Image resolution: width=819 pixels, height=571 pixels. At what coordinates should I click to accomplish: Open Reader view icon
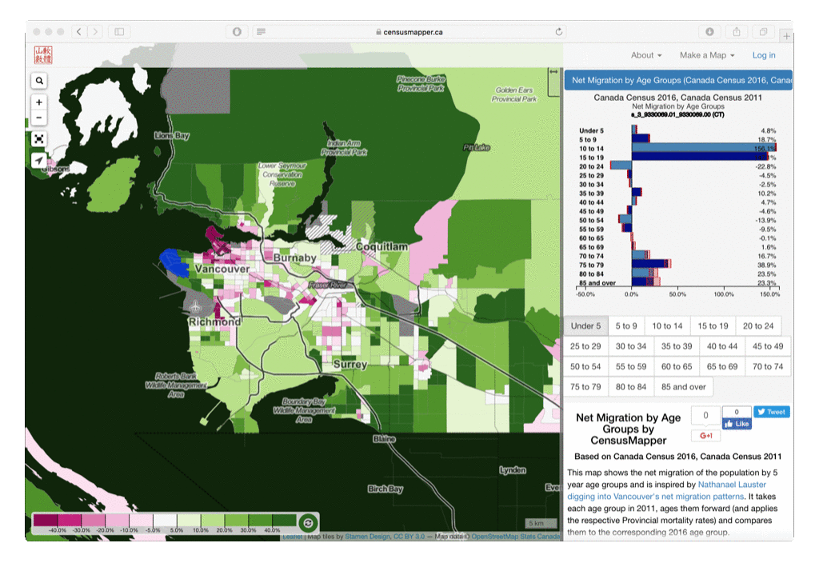coord(262,32)
